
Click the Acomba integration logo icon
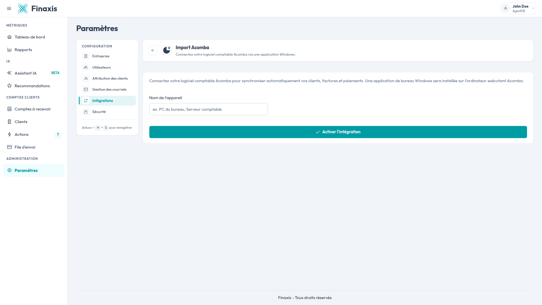click(x=167, y=50)
